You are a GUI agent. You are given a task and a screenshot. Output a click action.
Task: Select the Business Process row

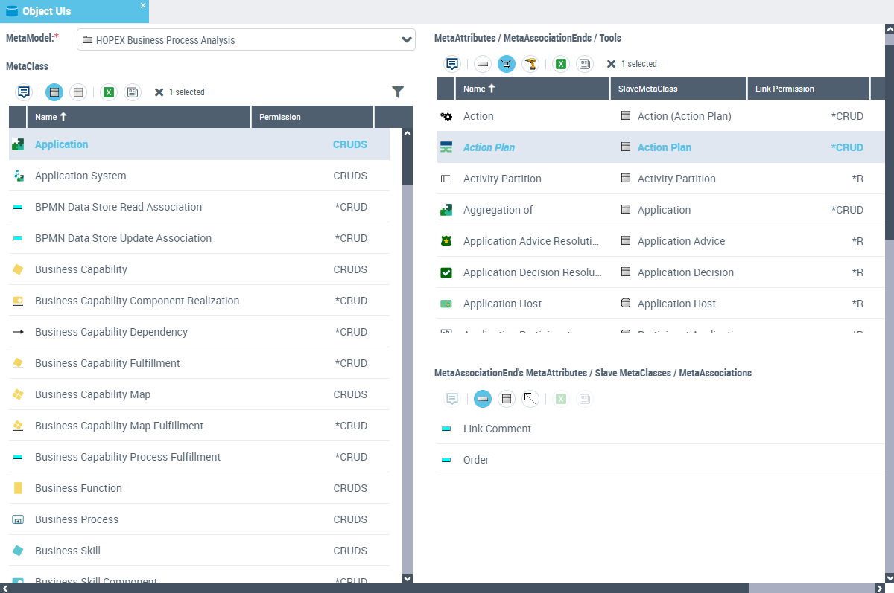tap(77, 519)
